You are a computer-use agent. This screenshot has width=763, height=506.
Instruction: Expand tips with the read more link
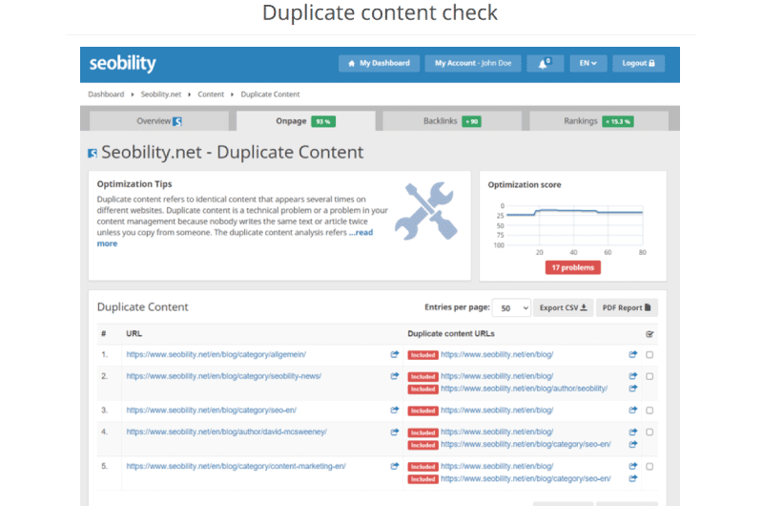(x=361, y=233)
